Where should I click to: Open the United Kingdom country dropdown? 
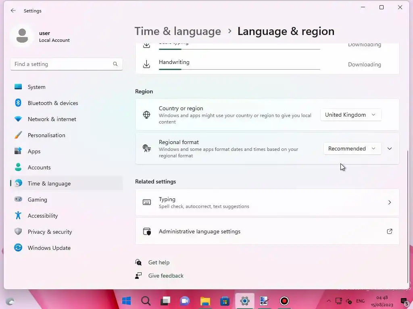coord(350,115)
